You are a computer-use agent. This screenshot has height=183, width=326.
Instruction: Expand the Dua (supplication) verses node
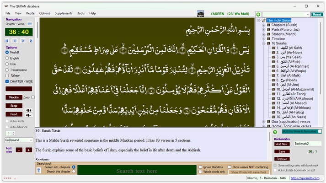pos(263,121)
